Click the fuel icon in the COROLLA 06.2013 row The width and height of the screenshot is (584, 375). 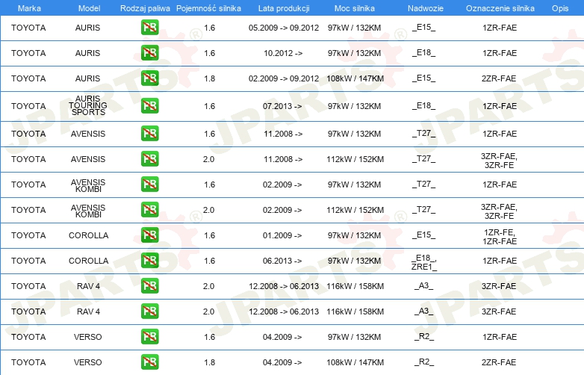(x=149, y=260)
